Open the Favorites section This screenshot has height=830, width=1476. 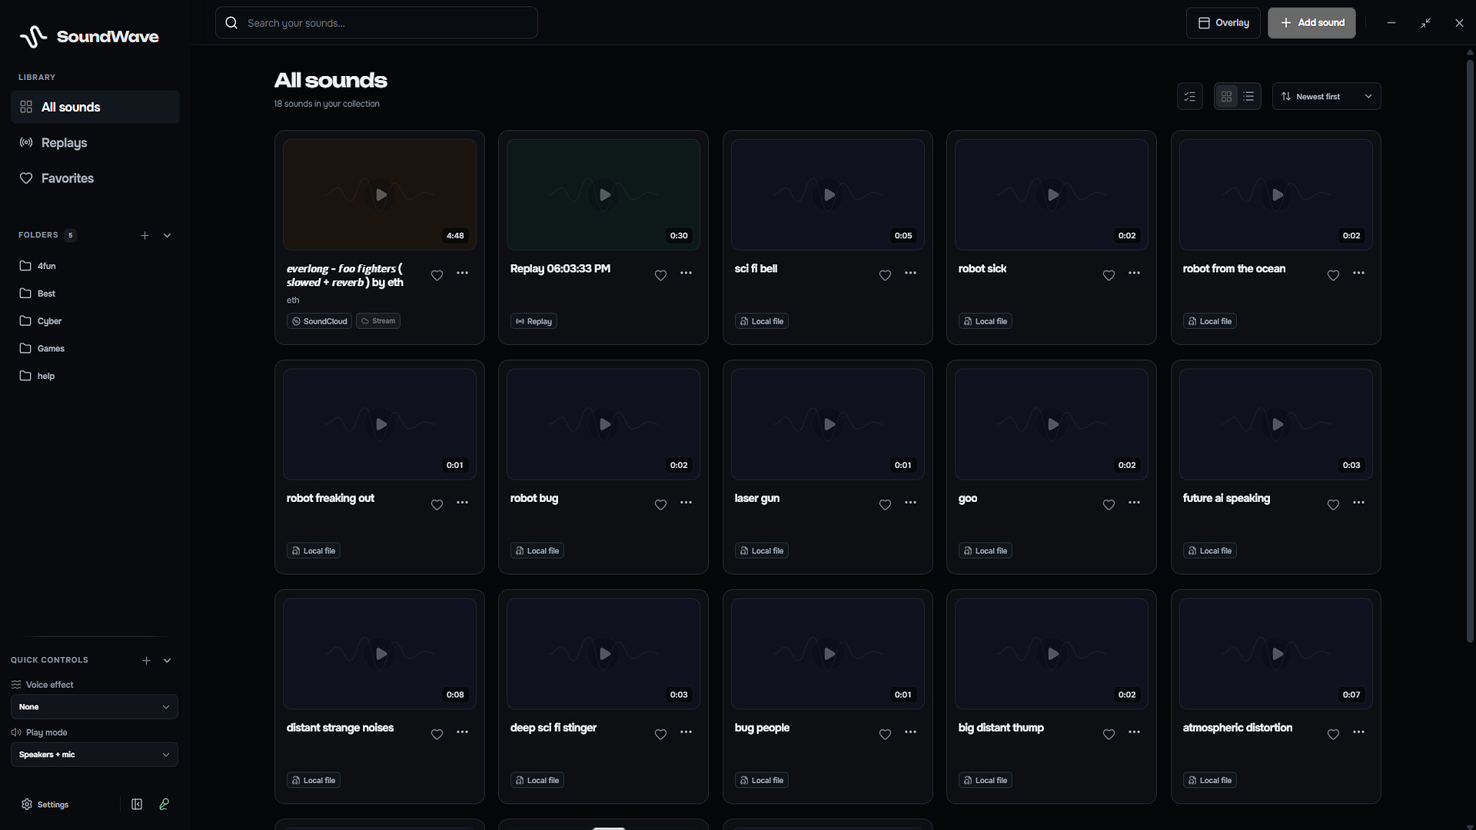(95, 178)
